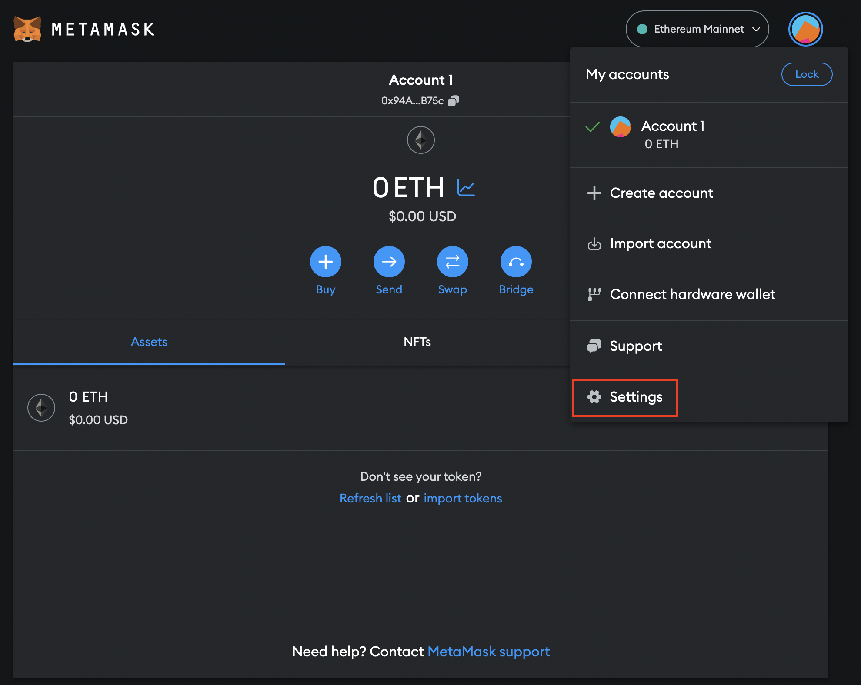Click the Settings gear icon

pyautogui.click(x=594, y=397)
